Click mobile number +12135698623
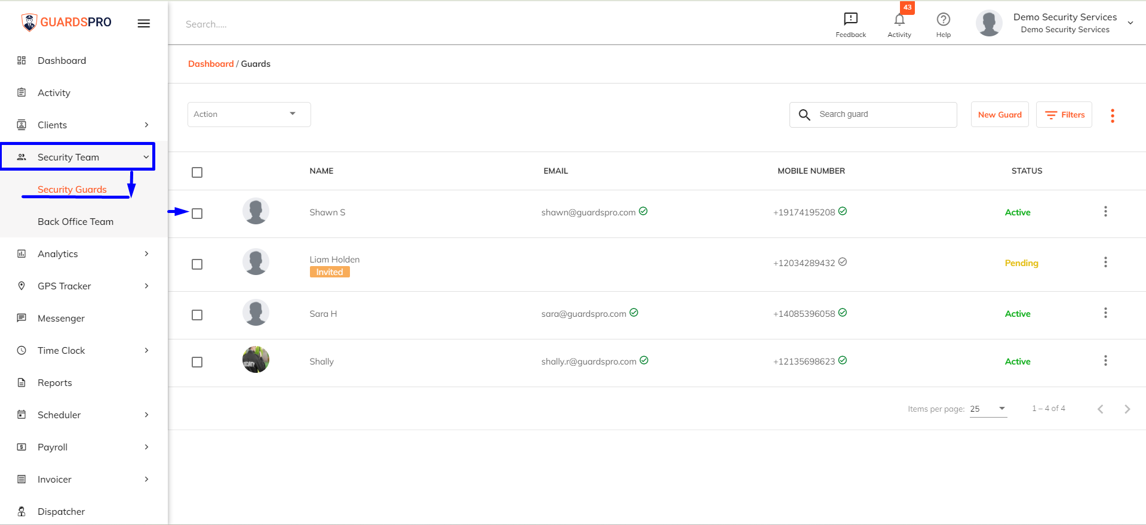The width and height of the screenshot is (1146, 525). coord(804,362)
